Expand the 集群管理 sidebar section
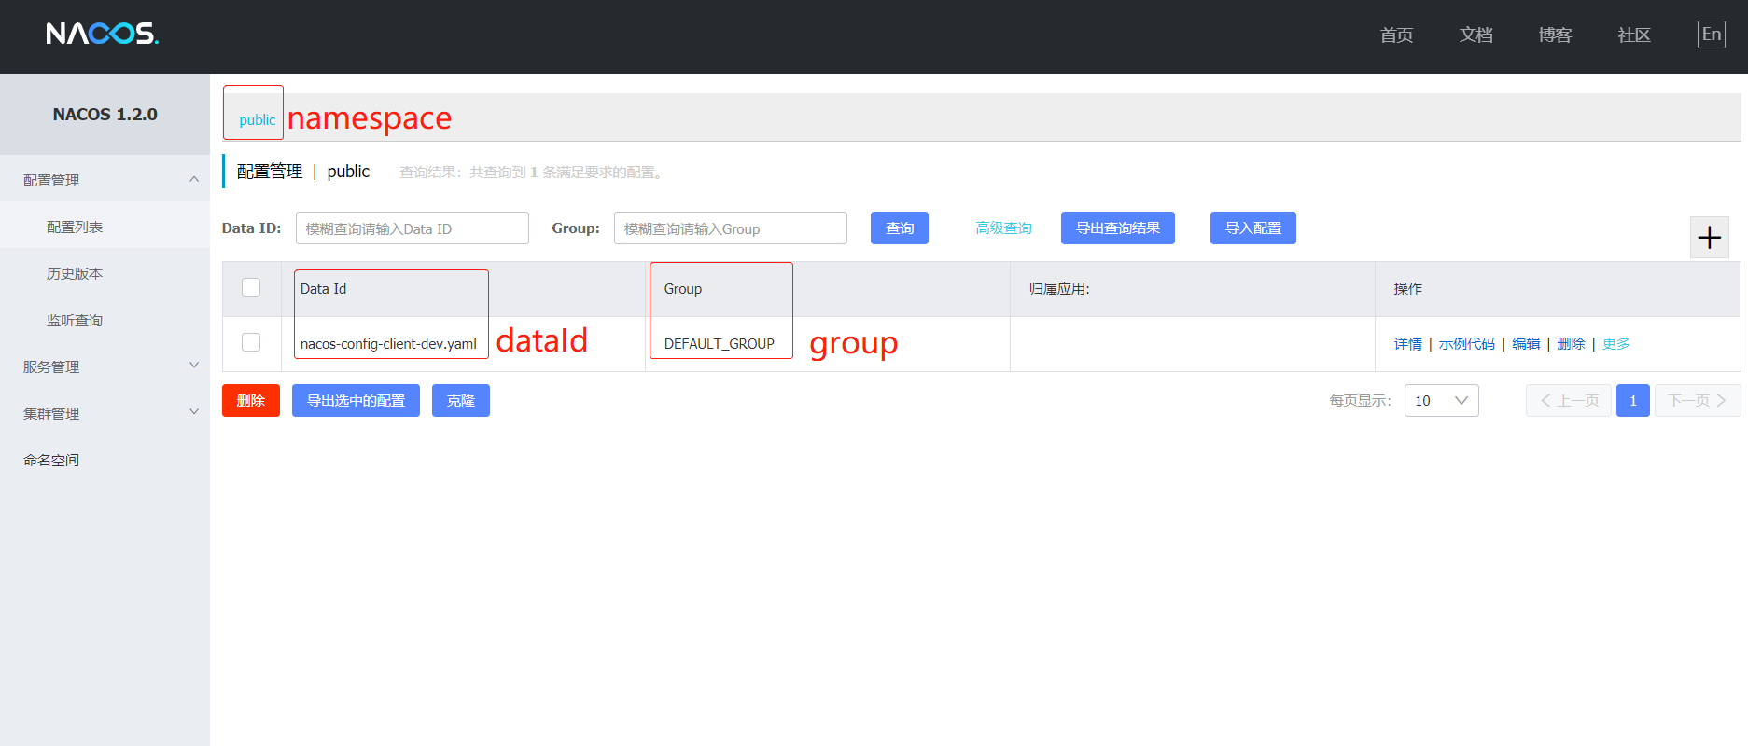This screenshot has height=746, width=1748. pyautogui.click(x=105, y=413)
